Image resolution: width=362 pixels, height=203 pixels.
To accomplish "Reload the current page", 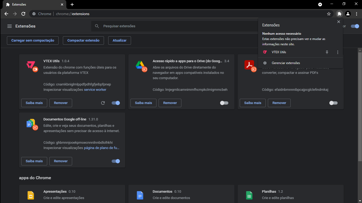I will point(23,14).
